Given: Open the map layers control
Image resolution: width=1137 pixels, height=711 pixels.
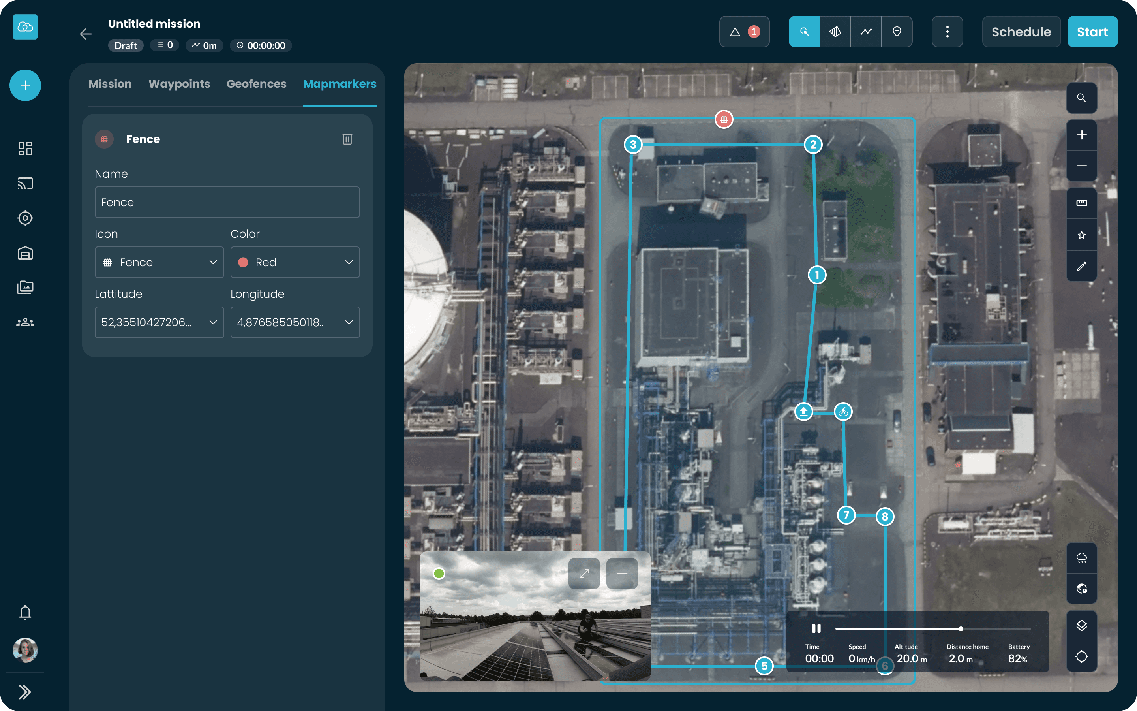Looking at the screenshot, I should [x=1082, y=625].
